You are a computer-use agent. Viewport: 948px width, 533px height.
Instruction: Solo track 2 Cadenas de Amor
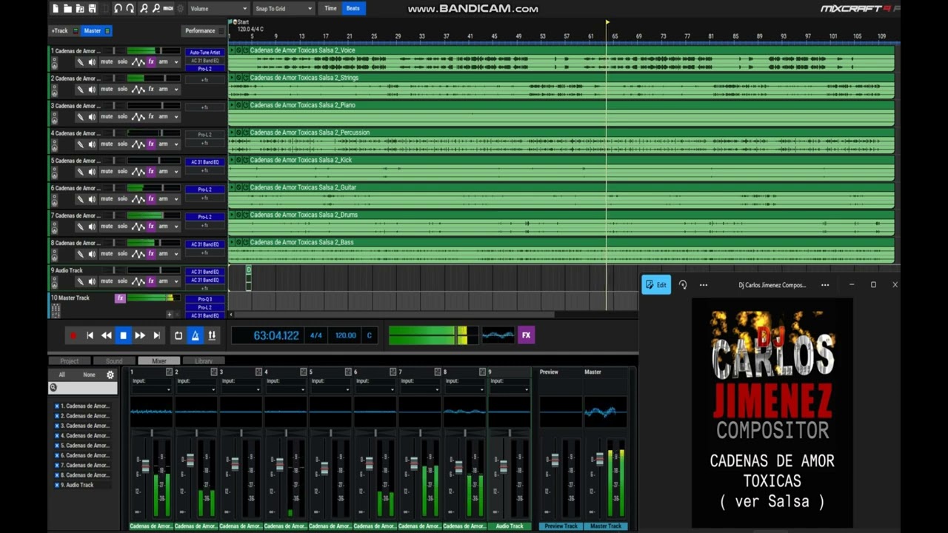pos(122,90)
